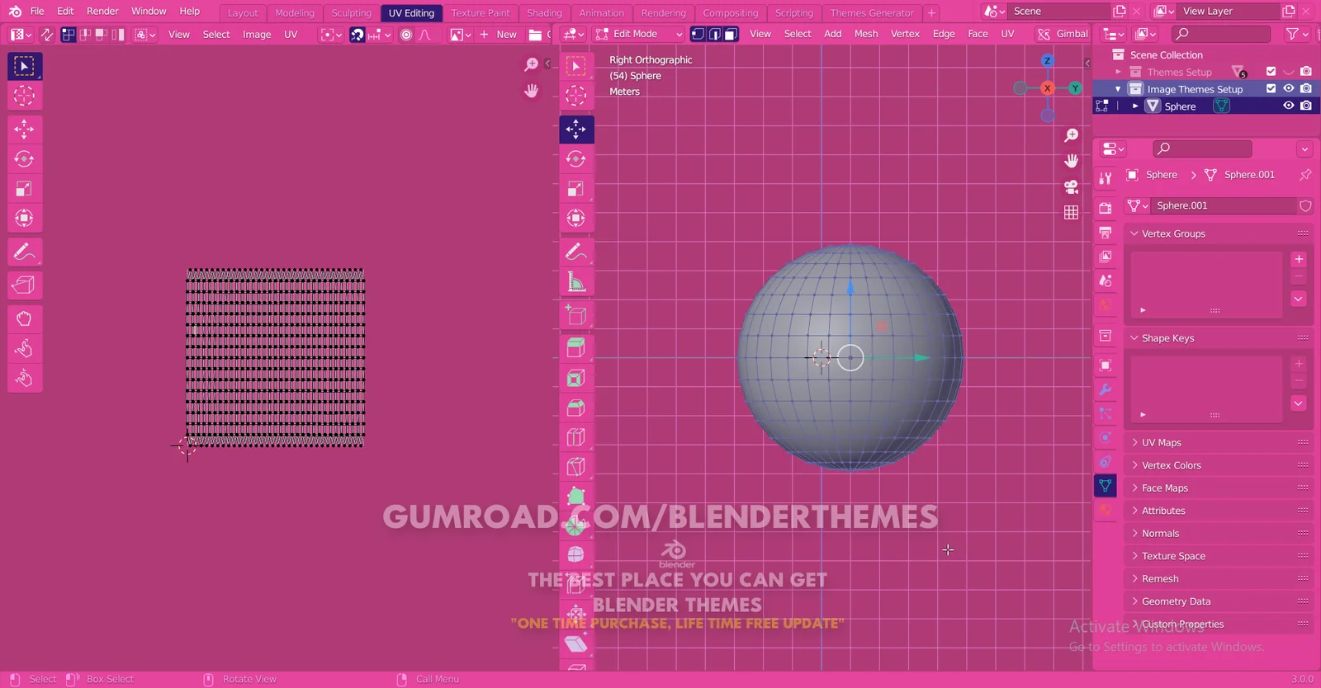Select the UV editor Scale tool
The image size is (1321, 688).
point(25,189)
